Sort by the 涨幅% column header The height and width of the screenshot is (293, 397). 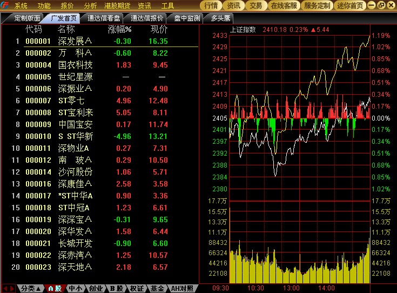[119, 29]
